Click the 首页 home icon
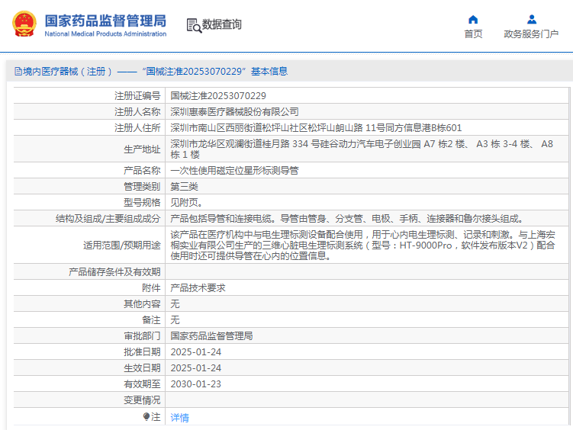Screen dimensions: 573x430 [473, 19]
